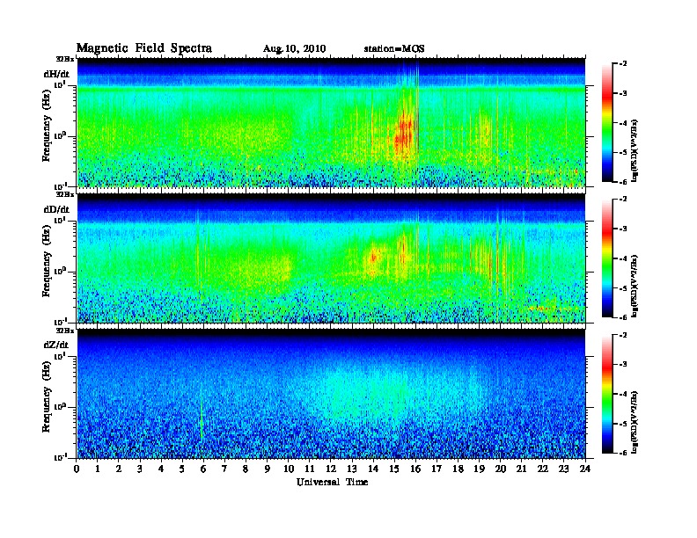
Task: Click hour "16" on the Universal Time axis
Action: (415, 469)
